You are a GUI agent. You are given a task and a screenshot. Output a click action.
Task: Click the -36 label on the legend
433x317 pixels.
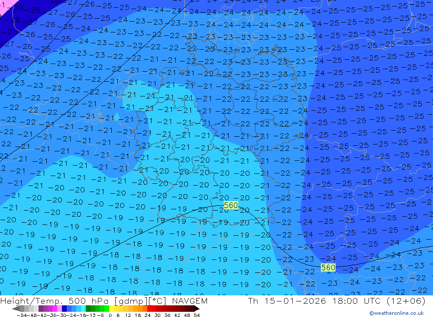(x=52, y=315)
